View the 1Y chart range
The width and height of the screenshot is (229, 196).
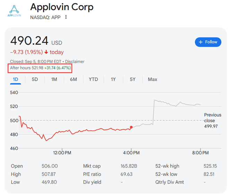click(113, 79)
